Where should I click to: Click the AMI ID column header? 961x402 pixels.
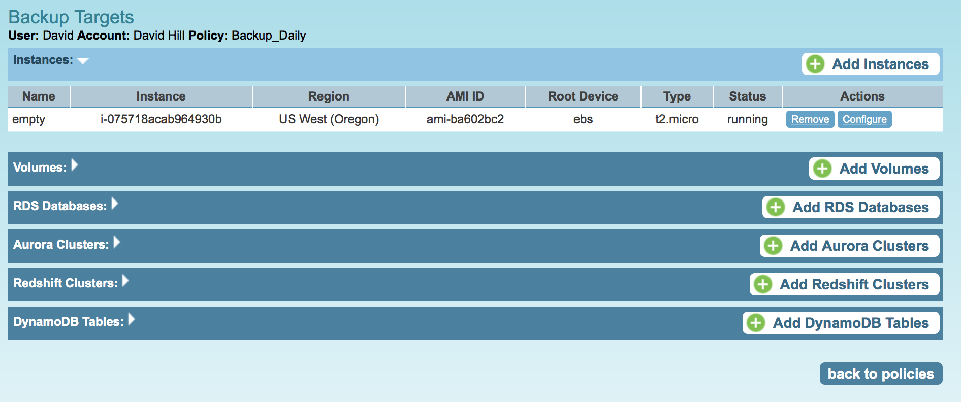click(x=465, y=96)
